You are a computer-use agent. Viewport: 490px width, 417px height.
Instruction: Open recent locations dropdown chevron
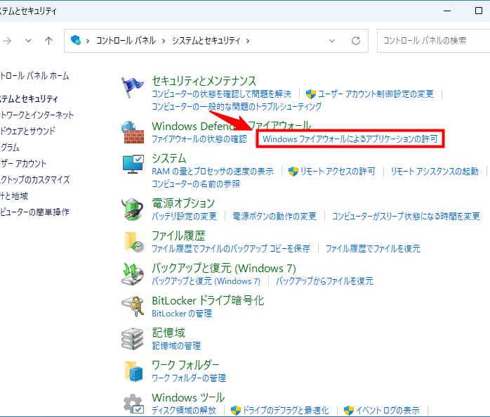coord(29,41)
